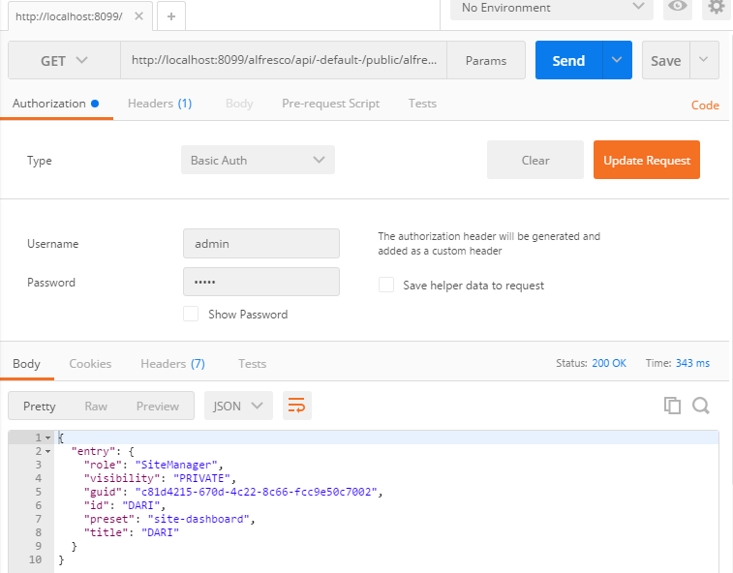The image size is (733, 573).
Task: Switch to response Cookies tab
Action: pos(90,364)
